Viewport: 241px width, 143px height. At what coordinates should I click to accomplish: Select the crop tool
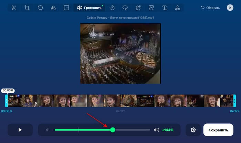click(x=27, y=8)
